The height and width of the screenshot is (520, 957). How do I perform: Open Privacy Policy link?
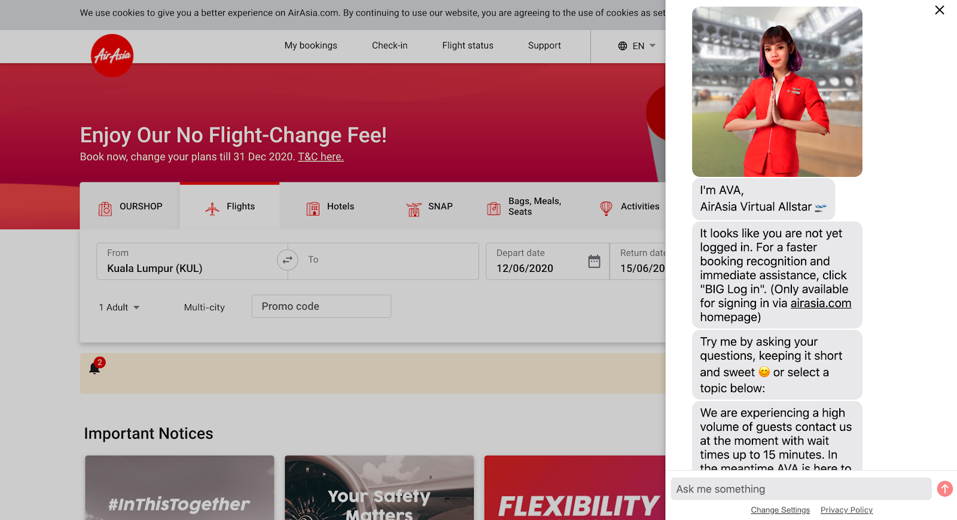[x=846, y=510]
